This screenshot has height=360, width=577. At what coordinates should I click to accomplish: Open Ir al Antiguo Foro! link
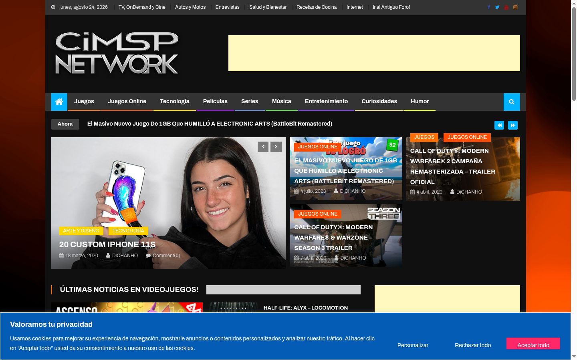(391, 7)
